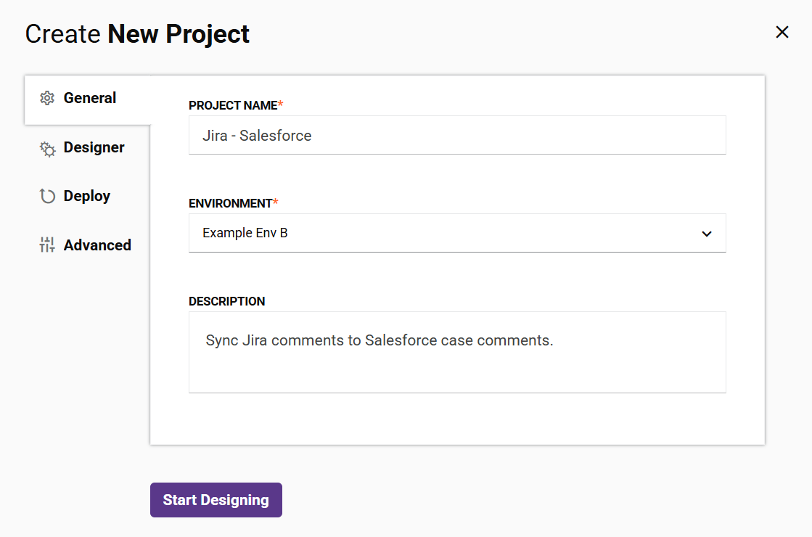
Task: Select the Project Name input field
Action: pyautogui.click(x=457, y=135)
